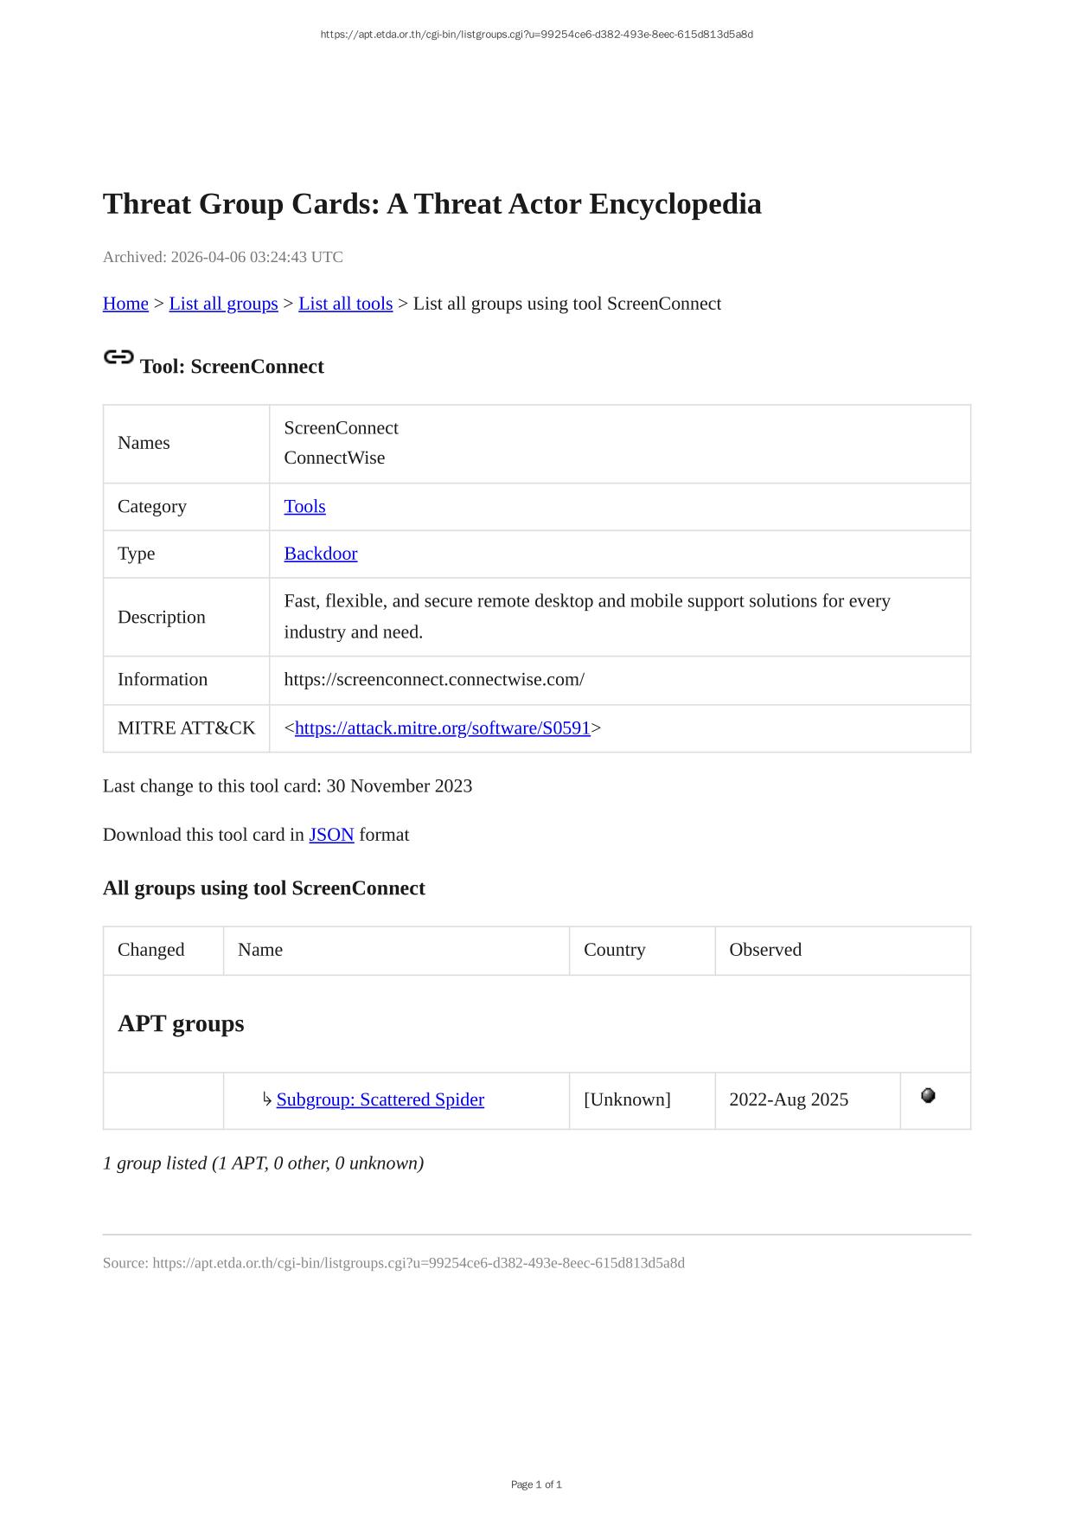Go to List all groups breadcrumb
Screen dimensions: 1074x1519
[x=223, y=304]
